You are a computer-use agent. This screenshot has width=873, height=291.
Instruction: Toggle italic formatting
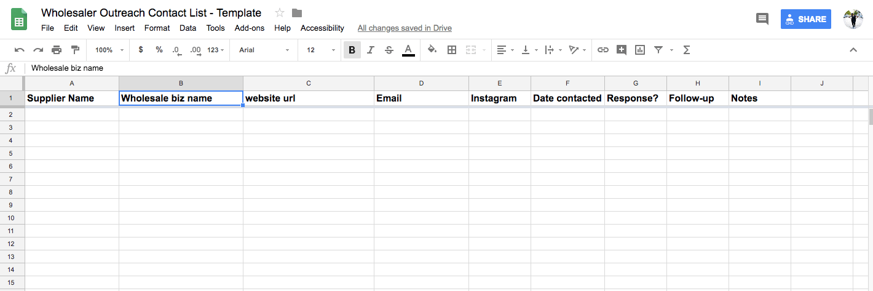(x=371, y=50)
